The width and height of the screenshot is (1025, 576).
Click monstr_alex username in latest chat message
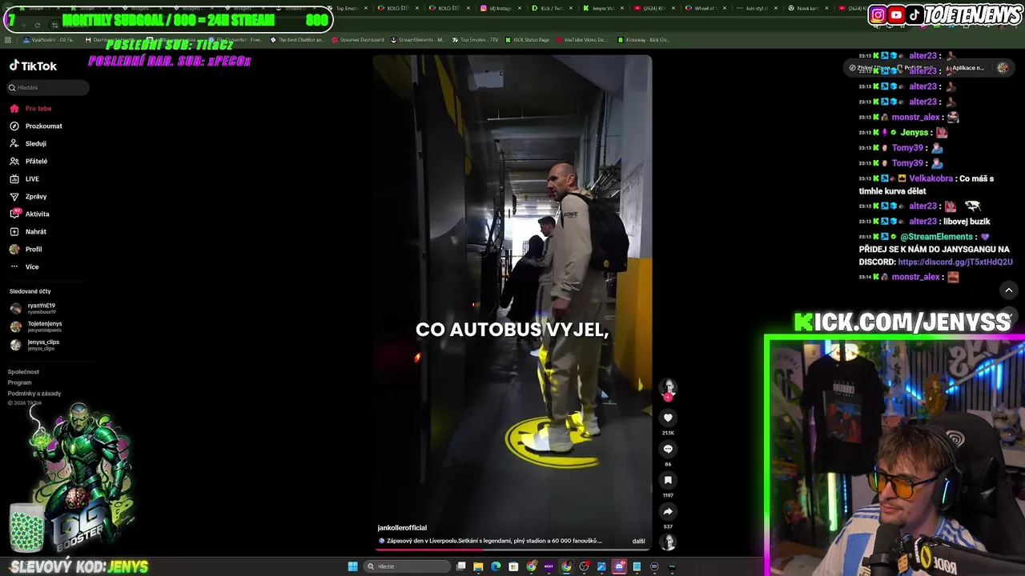(915, 277)
